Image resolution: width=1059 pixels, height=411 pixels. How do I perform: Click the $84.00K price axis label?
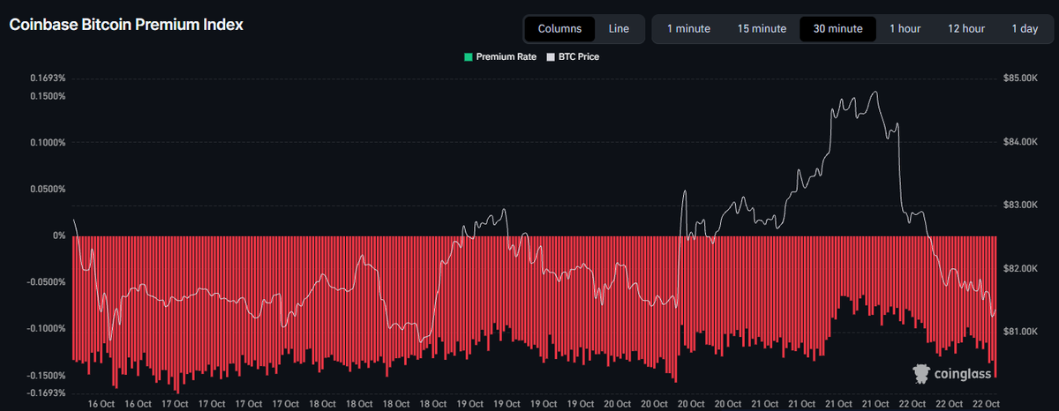(x=1021, y=142)
